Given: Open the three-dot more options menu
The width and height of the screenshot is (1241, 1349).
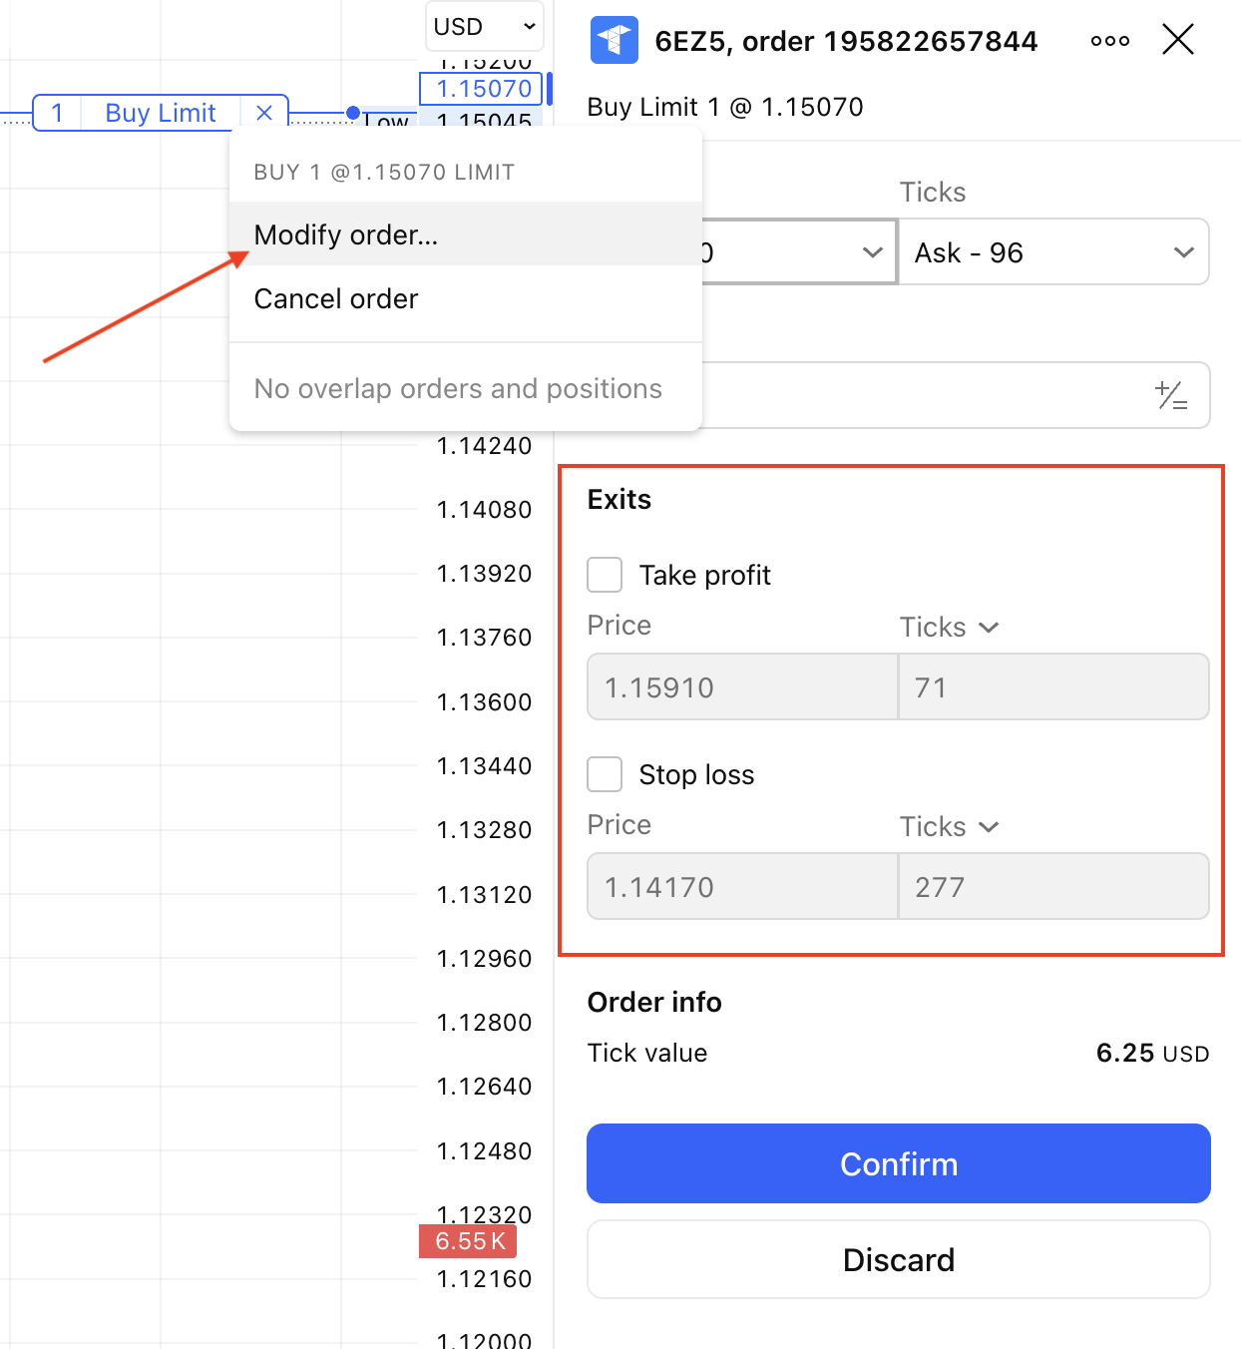Looking at the screenshot, I should [1109, 41].
